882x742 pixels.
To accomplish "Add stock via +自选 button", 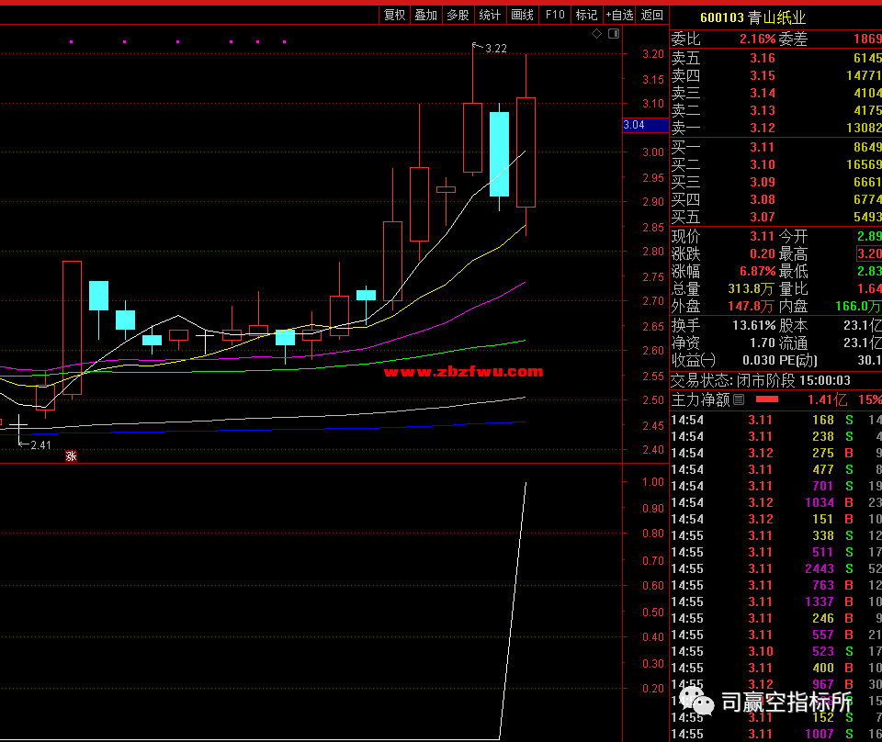I will point(619,16).
